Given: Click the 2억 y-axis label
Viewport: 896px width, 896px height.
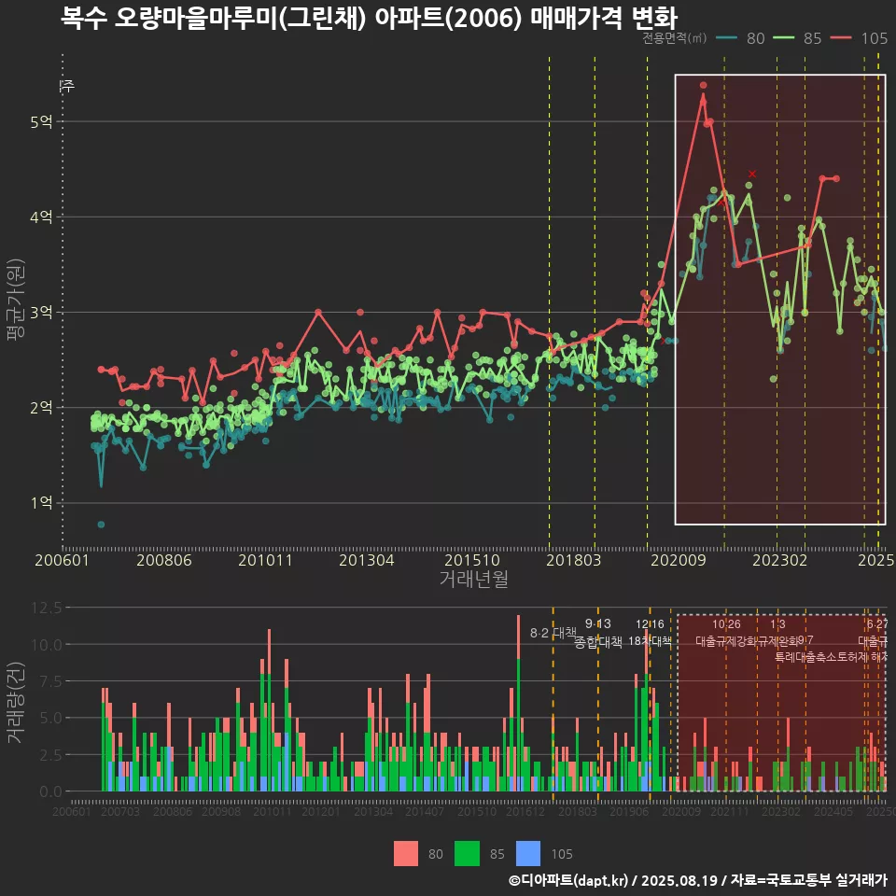Looking at the screenshot, I should 41,408.
